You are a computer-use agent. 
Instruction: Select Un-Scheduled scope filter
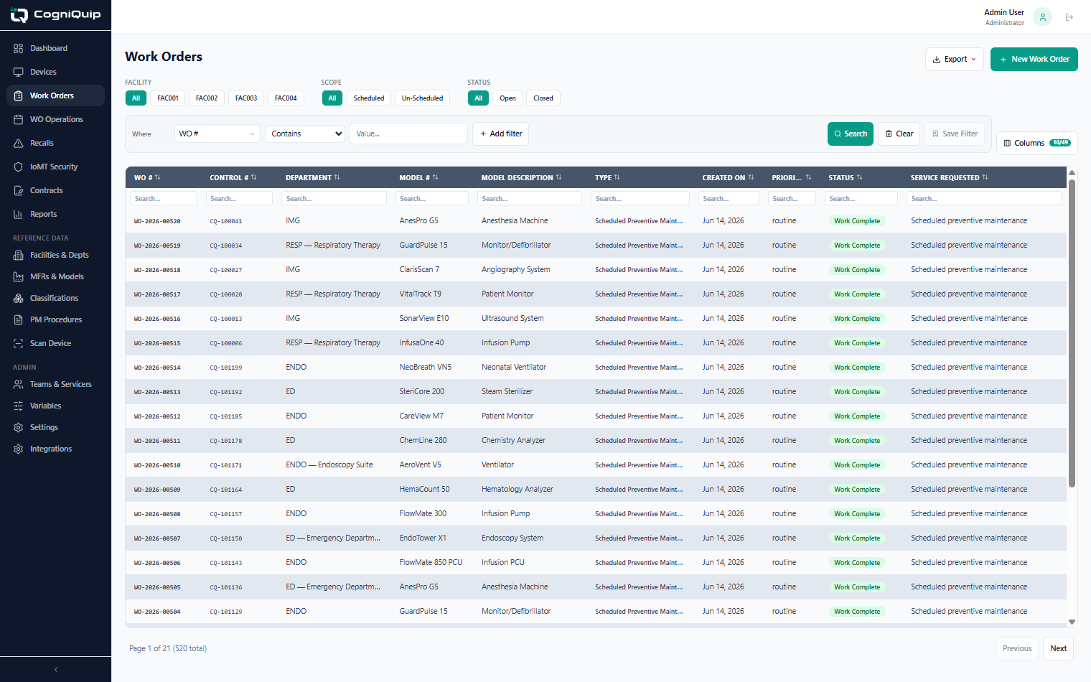(x=422, y=98)
